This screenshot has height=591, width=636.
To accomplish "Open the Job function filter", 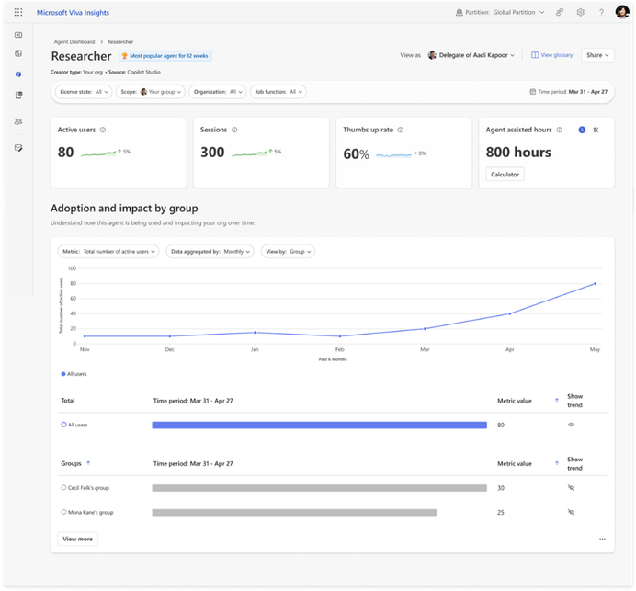I will pyautogui.click(x=278, y=92).
